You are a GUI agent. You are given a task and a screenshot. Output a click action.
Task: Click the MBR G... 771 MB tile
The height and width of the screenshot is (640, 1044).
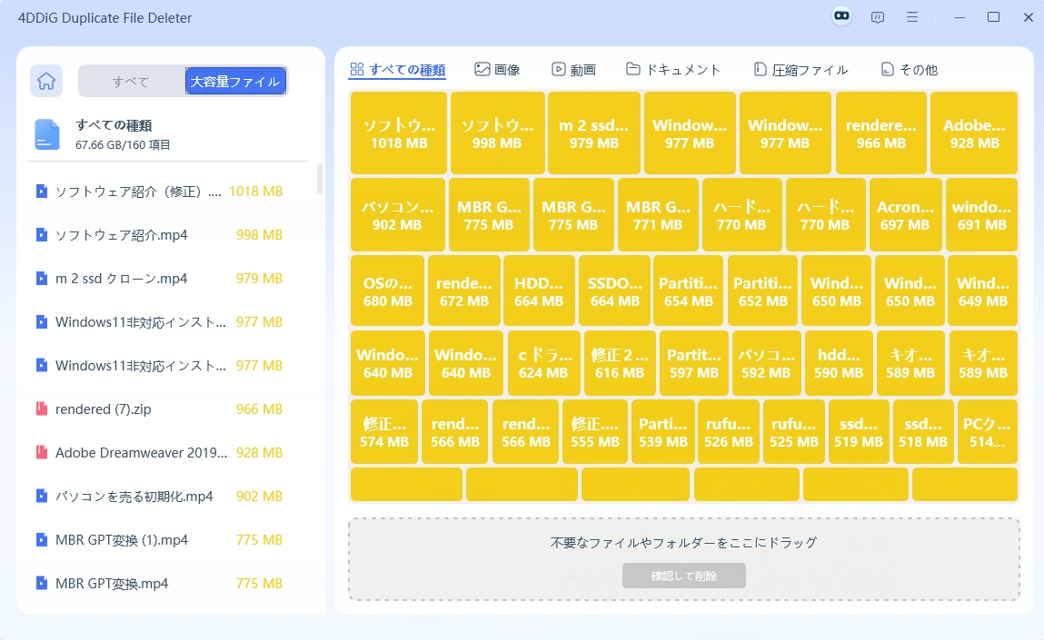click(x=658, y=215)
